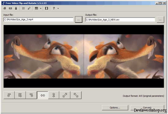The width and height of the screenshot is (168, 114).
Task: Click the pencil edit icon
Action: tap(29, 8)
